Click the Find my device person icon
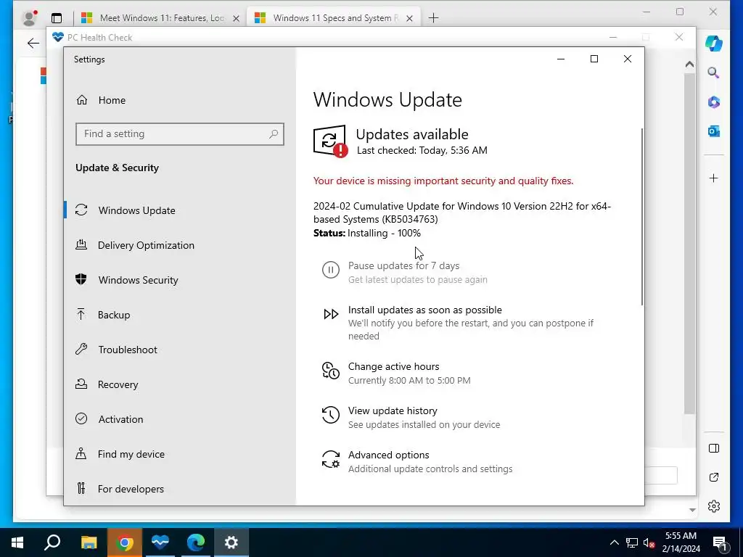The width and height of the screenshot is (743, 557). (x=81, y=454)
